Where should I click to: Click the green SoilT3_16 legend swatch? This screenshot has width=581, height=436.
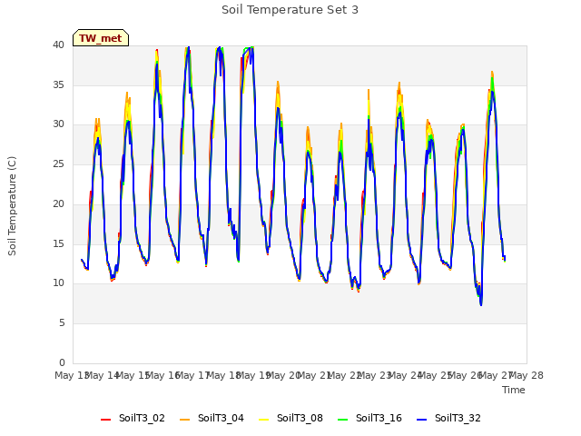point(343,420)
